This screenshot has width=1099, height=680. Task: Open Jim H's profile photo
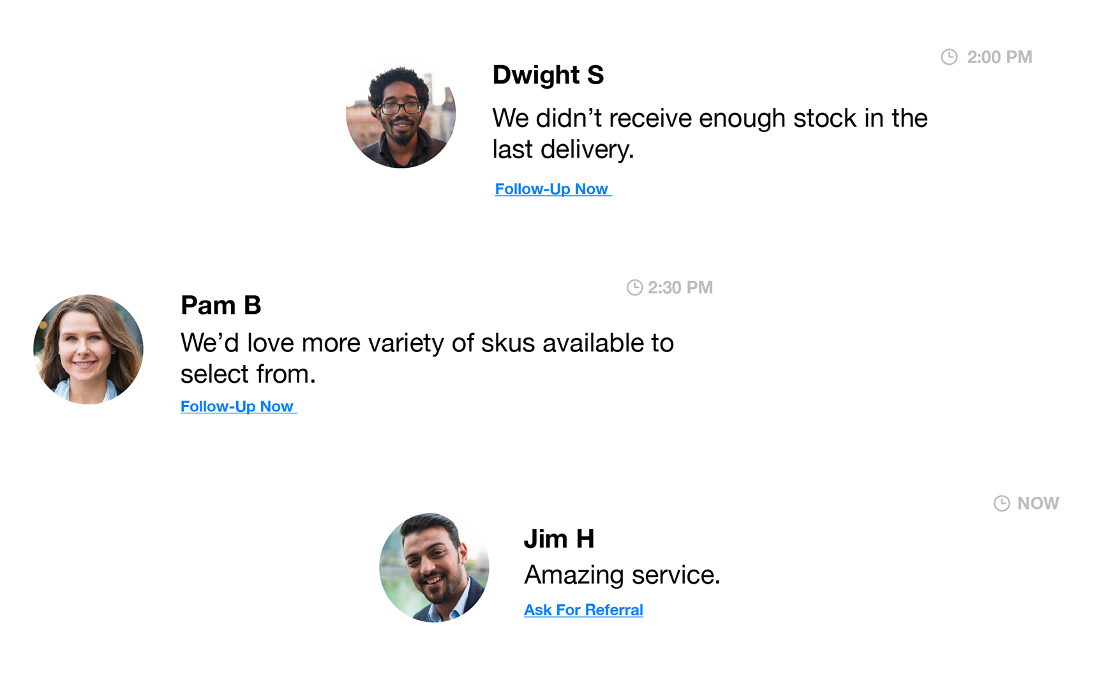(x=434, y=567)
